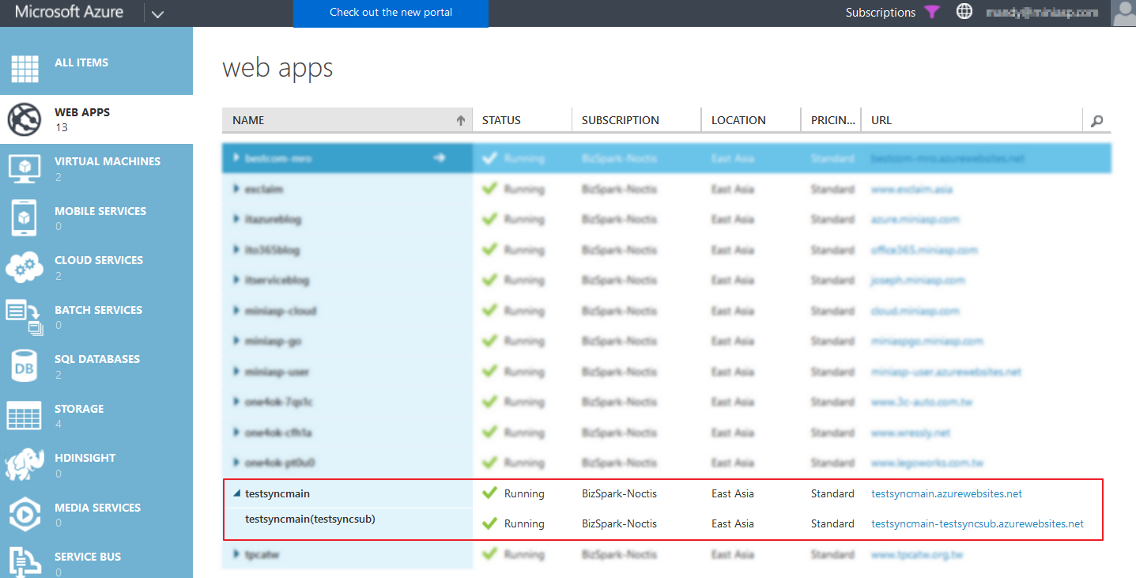Click the HDInsight elephant icon
Screen dimensions: 1136x578
point(25,465)
